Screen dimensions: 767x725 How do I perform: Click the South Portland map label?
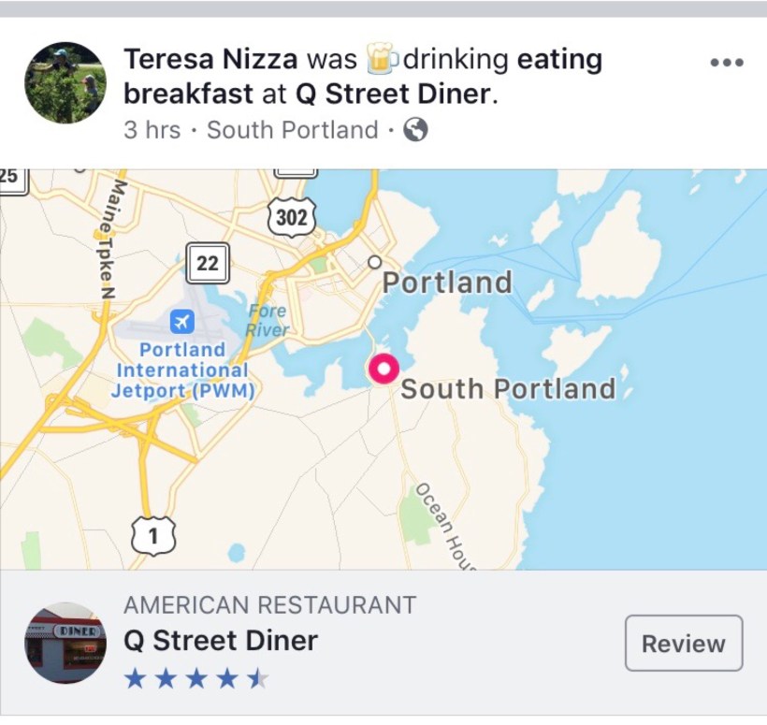508,389
